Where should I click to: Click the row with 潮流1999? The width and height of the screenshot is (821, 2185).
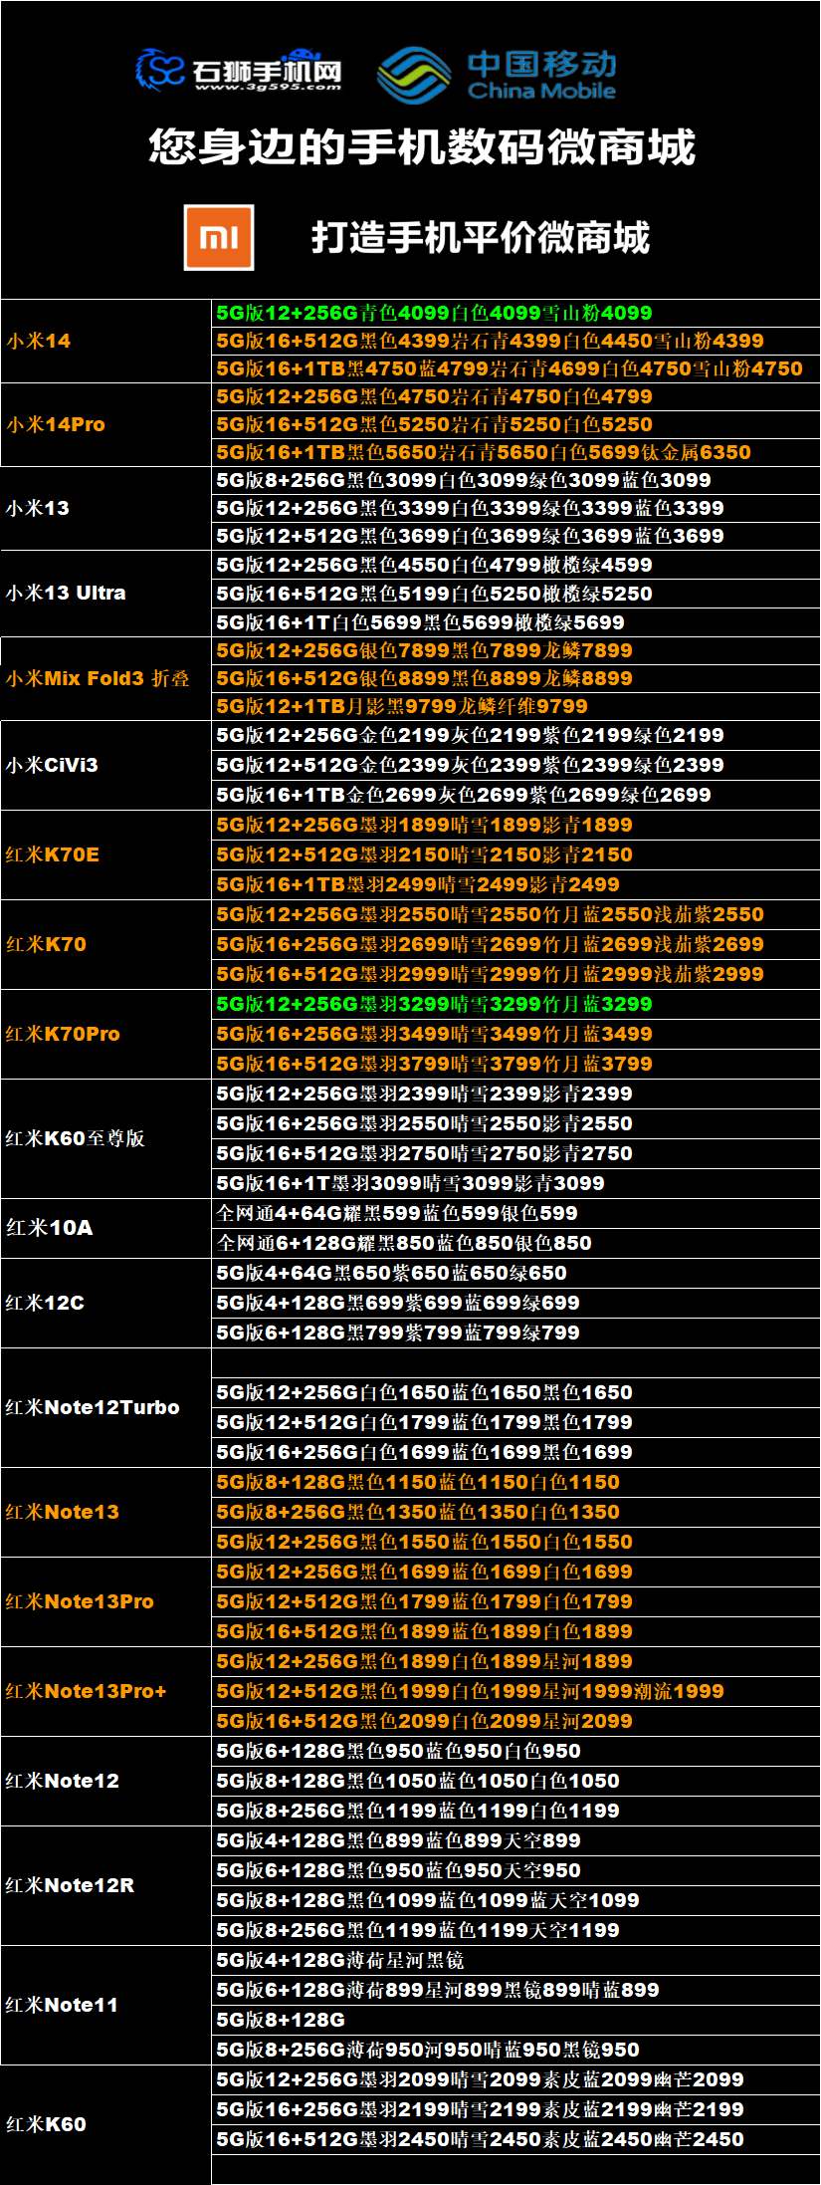tap(516, 1691)
